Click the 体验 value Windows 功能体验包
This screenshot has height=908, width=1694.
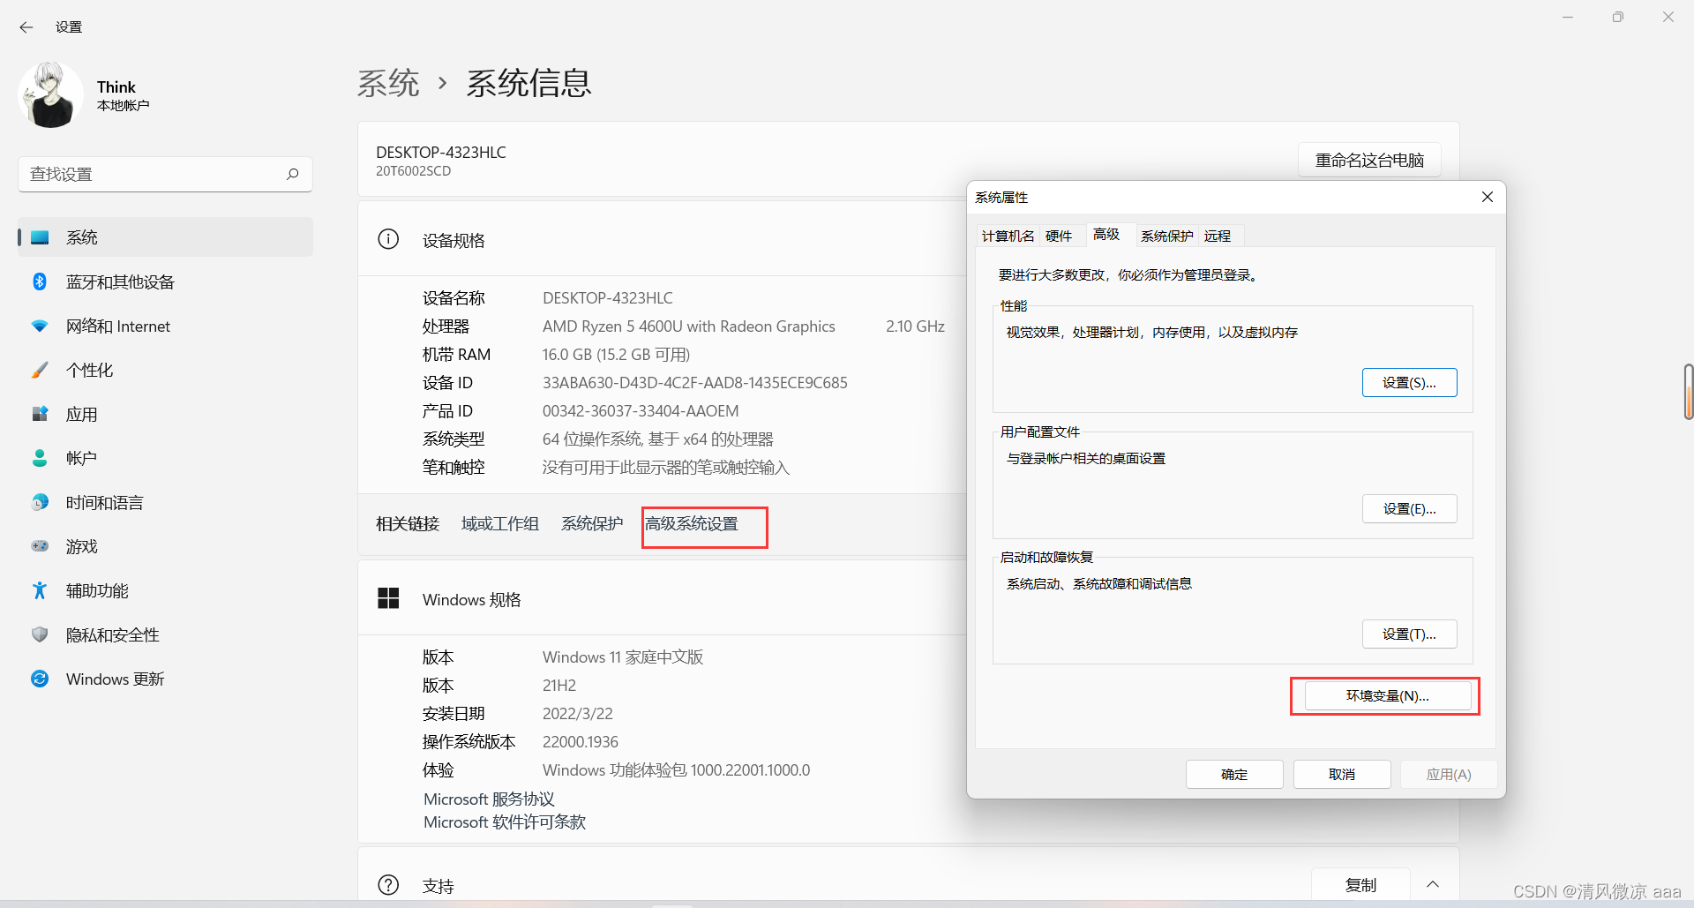tap(676, 770)
